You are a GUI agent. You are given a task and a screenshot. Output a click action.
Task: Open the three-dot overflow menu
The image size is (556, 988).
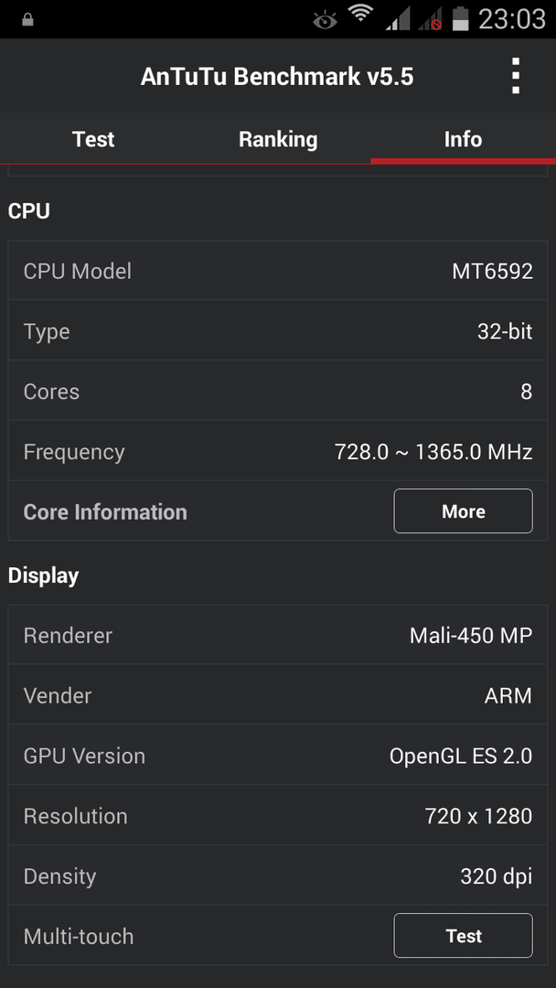point(516,76)
